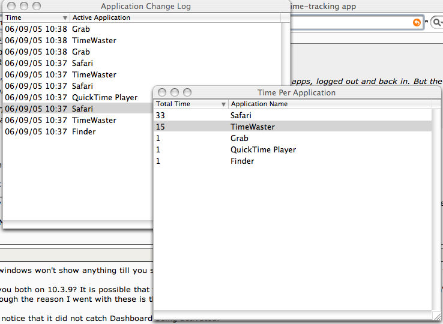Click the orange snapback icon in Safari's address bar
The width and height of the screenshot is (443, 324).
click(417, 22)
